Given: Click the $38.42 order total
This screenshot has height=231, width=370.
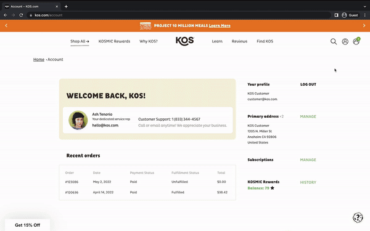Looking at the screenshot, I should click(x=222, y=192).
